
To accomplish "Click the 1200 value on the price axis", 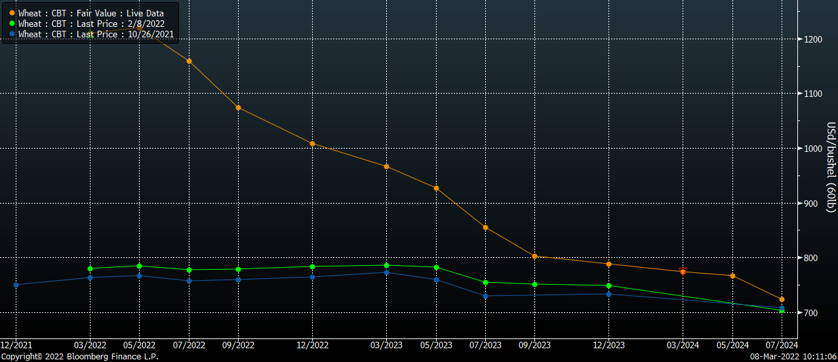I will click(814, 39).
